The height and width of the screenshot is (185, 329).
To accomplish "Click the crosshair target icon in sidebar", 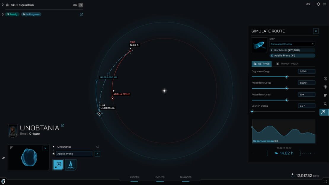I will 325,87.
